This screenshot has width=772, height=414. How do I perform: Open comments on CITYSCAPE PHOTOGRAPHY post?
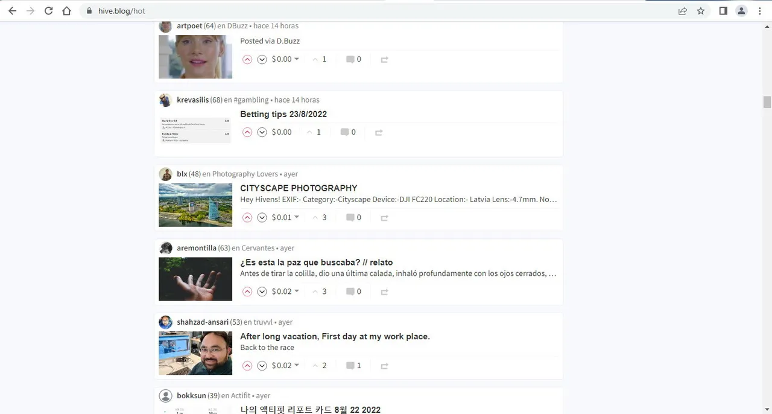[x=353, y=217]
